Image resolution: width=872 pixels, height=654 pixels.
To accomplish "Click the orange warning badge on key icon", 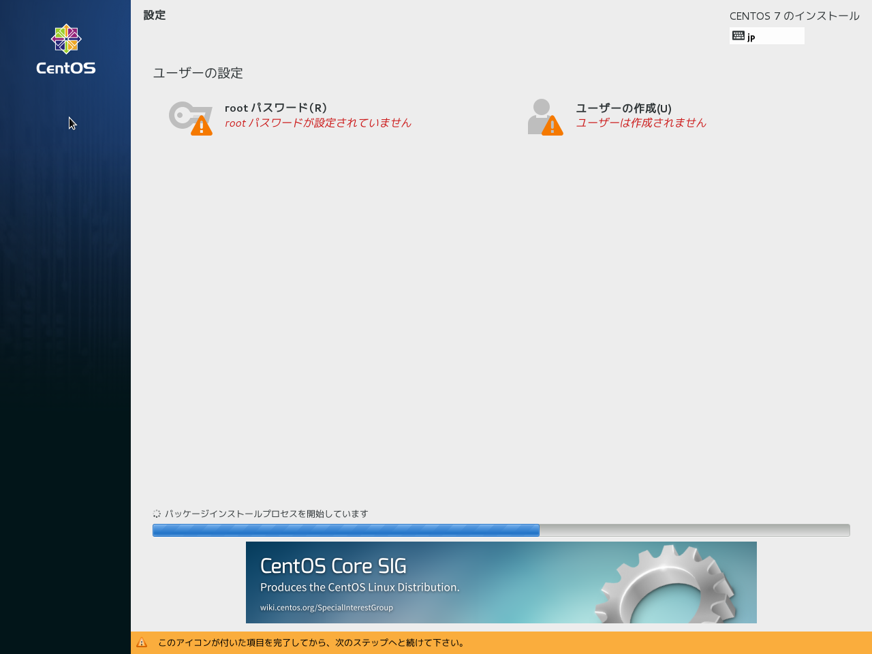I will coord(201,126).
